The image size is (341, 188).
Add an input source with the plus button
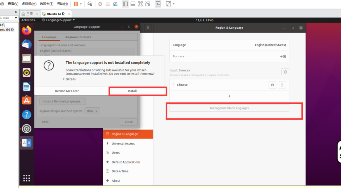229,96
